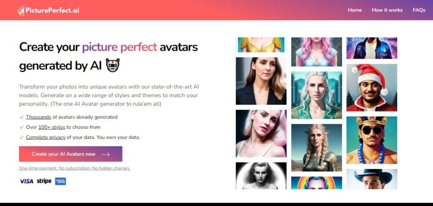The width and height of the screenshot is (433, 206).
Task: Click the Visa payment logo
Action: click(27, 181)
